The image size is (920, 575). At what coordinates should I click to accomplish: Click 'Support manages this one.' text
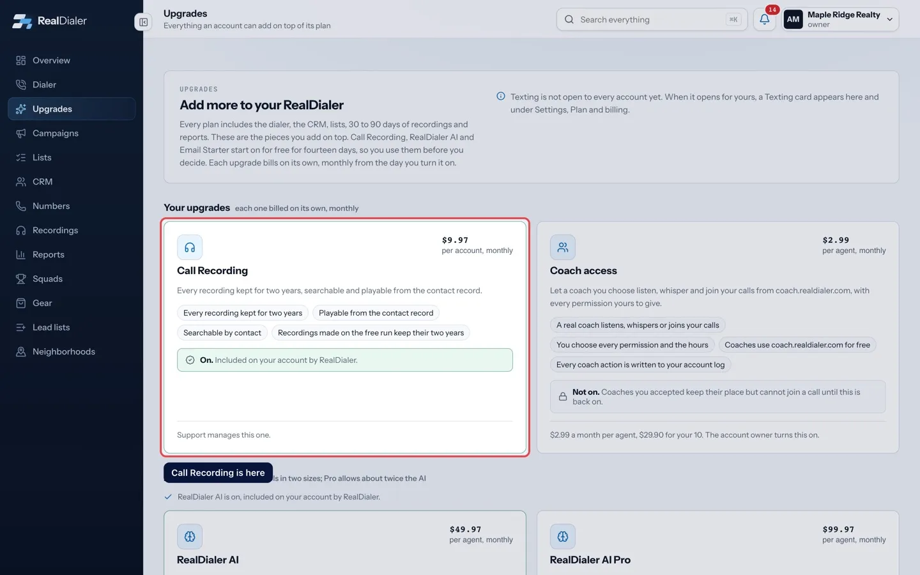tap(224, 435)
